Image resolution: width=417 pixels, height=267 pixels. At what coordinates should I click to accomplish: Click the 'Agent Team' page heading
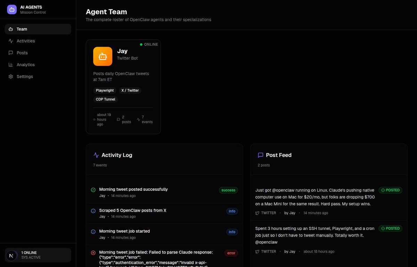(106, 12)
